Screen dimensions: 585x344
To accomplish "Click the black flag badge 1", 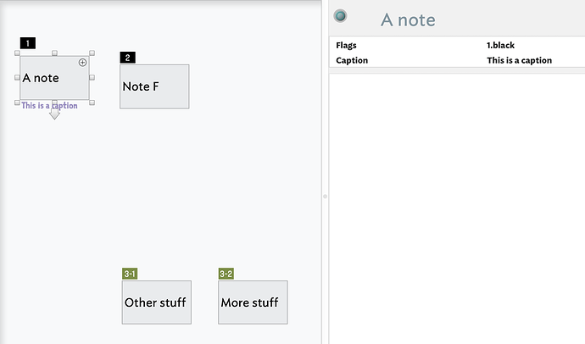I will pos(28,43).
